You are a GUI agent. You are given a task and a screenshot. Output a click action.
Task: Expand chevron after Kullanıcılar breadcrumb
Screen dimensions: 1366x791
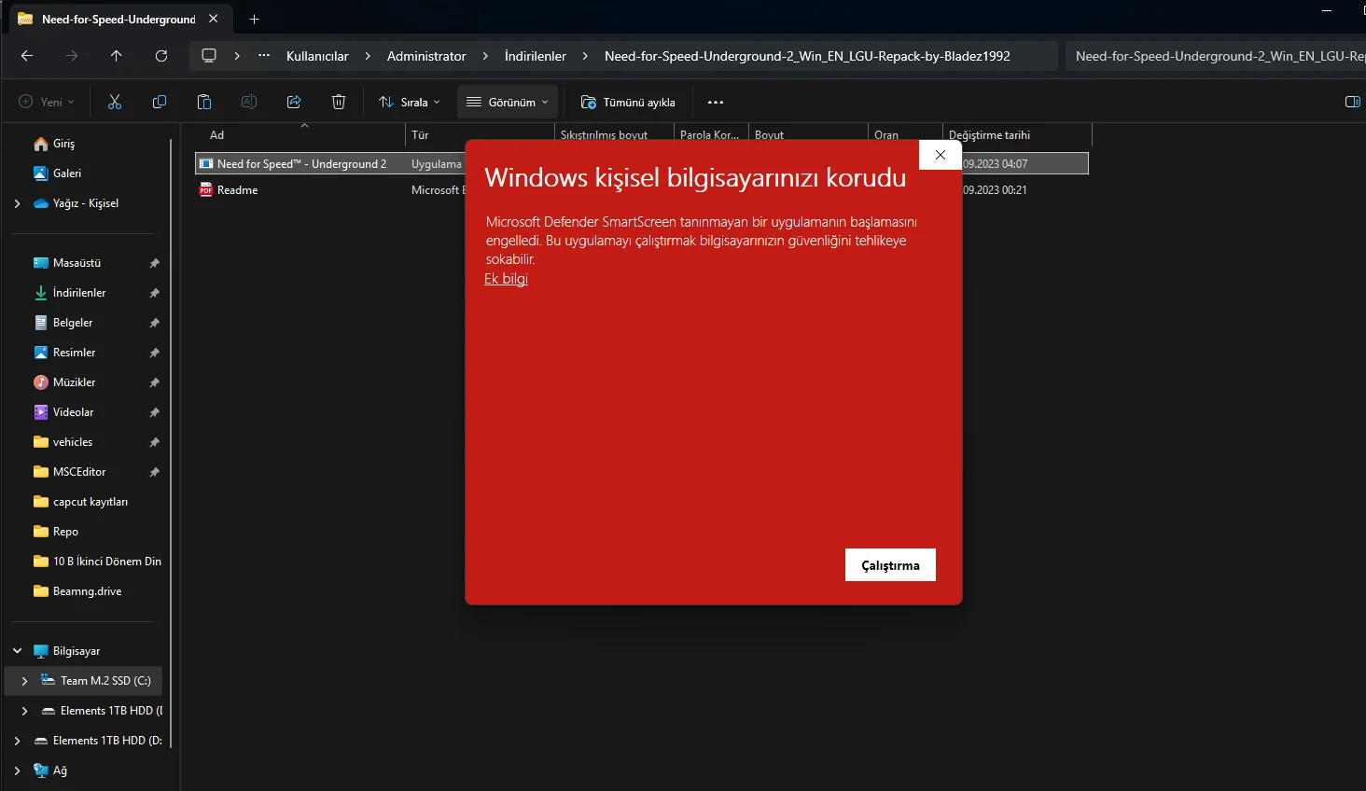pyautogui.click(x=368, y=56)
